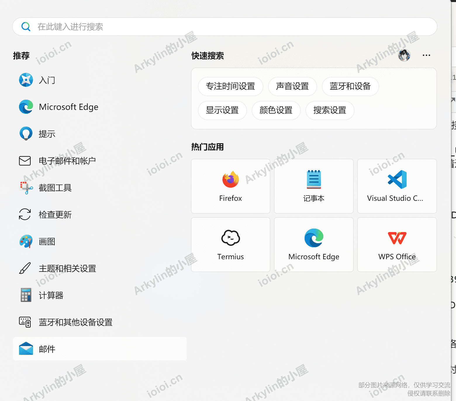The height and width of the screenshot is (401, 456).
Task: Launch 截图工具 snipping tool icon
Action: click(26, 188)
